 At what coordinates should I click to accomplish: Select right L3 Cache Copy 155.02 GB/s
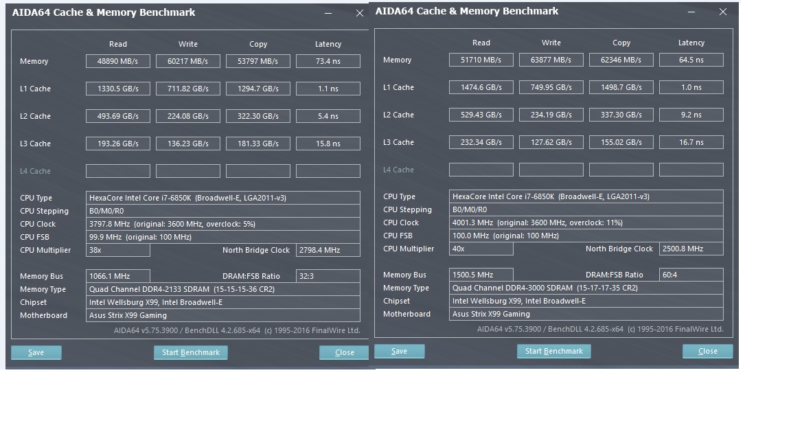click(621, 142)
